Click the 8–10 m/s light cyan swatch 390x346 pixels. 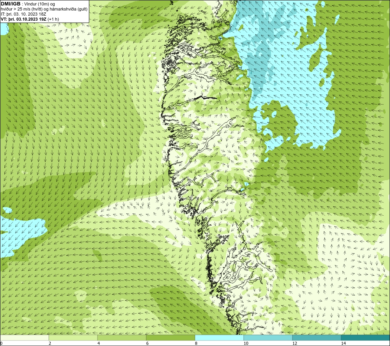(x=219, y=337)
